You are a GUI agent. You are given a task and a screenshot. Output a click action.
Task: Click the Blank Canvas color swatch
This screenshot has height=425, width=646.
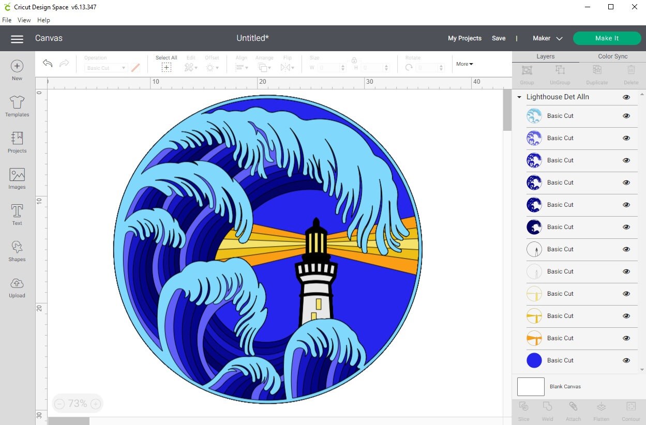[x=531, y=386]
